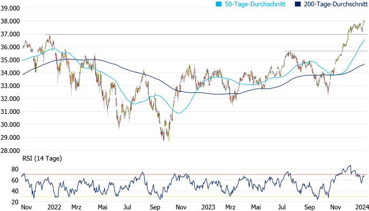Click the 33.000 price axis label

pyautogui.click(x=11, y=86)
